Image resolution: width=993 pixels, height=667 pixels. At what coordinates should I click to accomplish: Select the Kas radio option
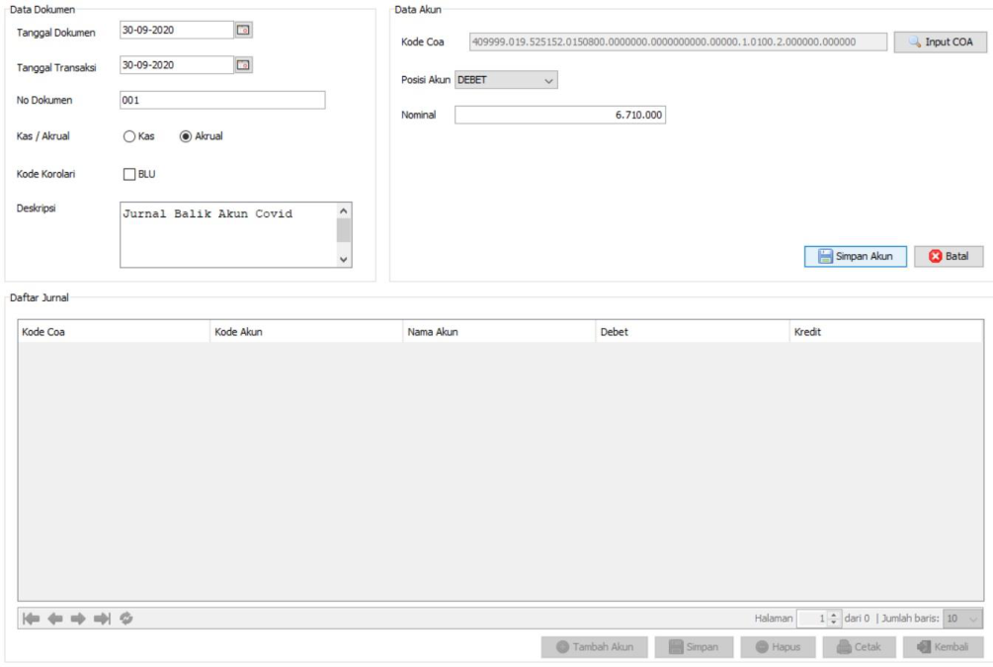point(129,136)
